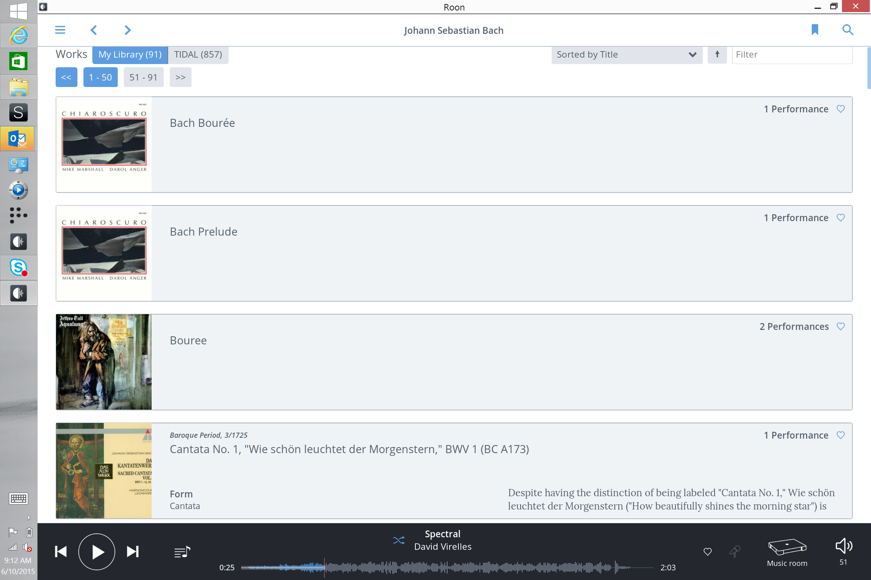The width and height of the screenshot is (871, 580).
Task: Go to next page with >> button
Action: point(180,77)
